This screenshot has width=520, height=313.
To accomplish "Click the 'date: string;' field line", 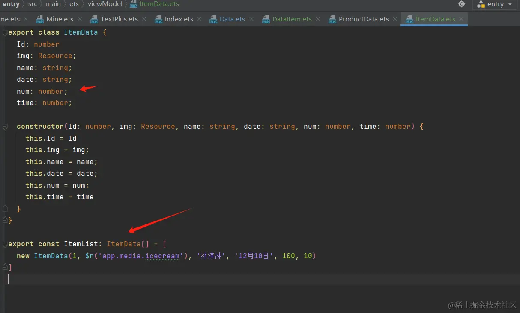I will pos(45,80).
